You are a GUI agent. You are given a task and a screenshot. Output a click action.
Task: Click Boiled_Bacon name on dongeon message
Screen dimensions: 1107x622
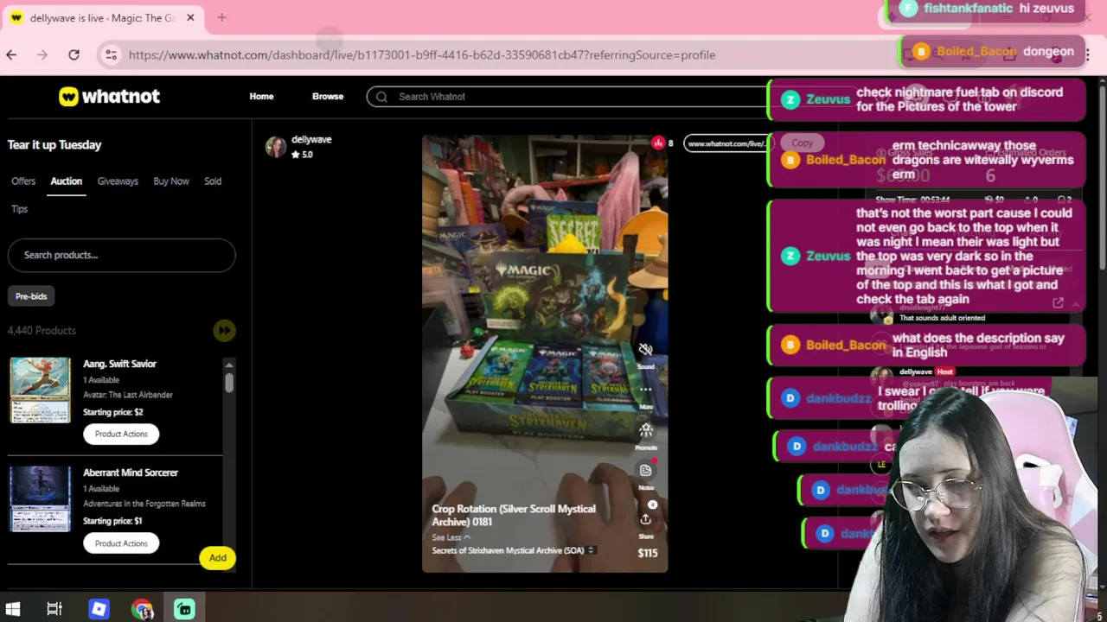[x=976, y=52]
